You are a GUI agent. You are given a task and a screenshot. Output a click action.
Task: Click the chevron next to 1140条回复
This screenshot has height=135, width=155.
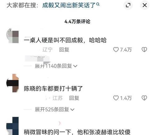coord(75,66)
